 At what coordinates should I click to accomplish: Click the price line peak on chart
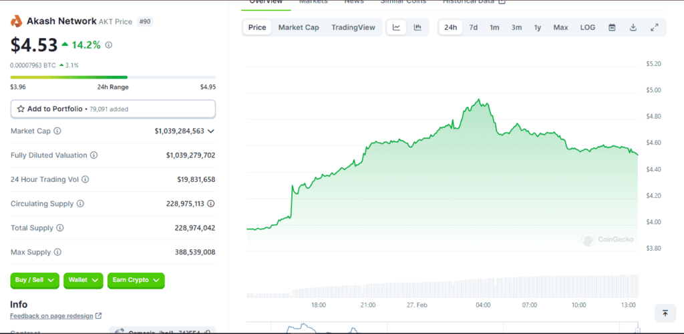coord(479,100)
